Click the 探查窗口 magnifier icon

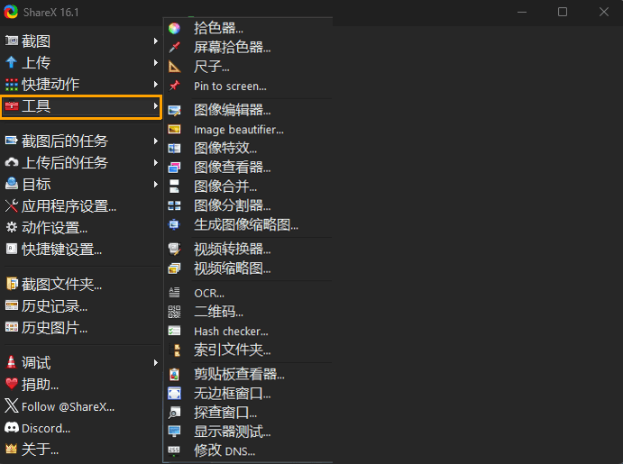click(174, 413)
